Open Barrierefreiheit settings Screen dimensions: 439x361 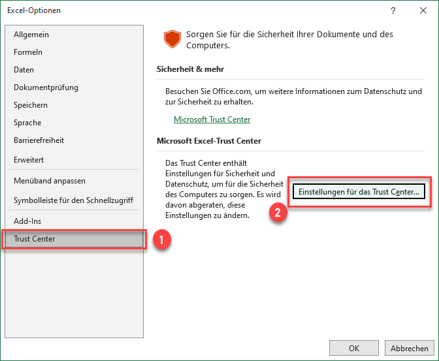tap(74, 140)
